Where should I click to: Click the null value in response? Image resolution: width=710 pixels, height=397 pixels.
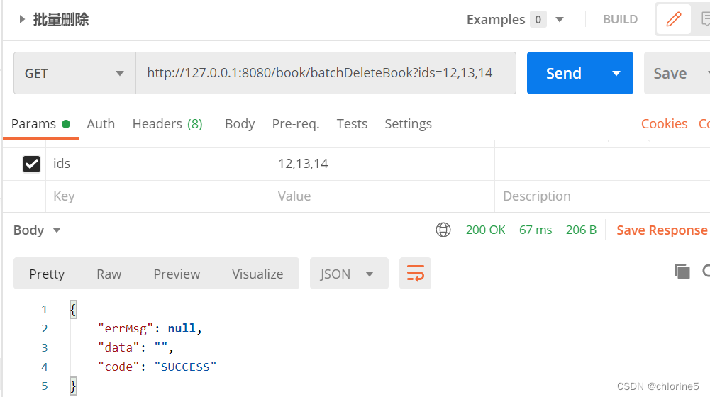tap(182, 328)
